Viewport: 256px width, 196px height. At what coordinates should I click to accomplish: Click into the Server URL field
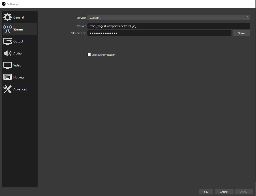[169, 26]
